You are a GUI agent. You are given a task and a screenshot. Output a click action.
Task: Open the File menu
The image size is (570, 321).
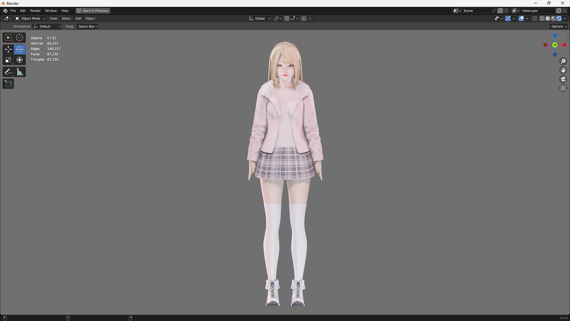click(13, 11)
